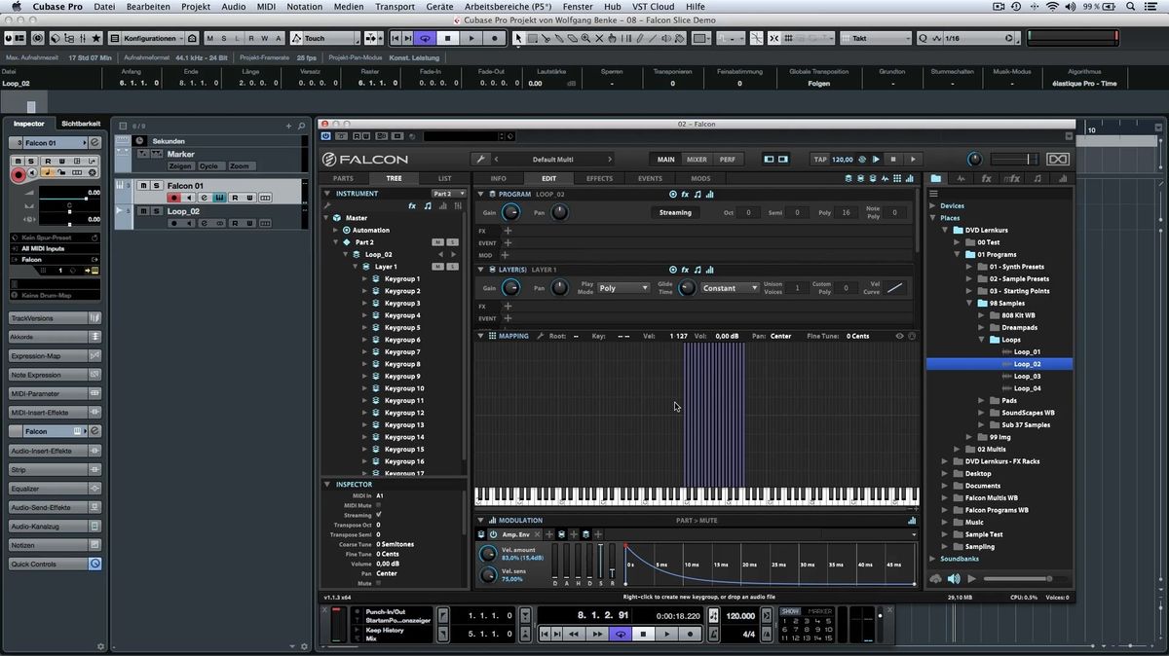This screenshot has width=1169, height=656.
Task: Select Loop_03 in the Falcon browser
Action: click(x=1027, y=376)
